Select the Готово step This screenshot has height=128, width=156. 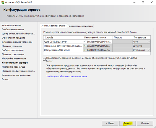pyautogui.click(x=6, y=79)
